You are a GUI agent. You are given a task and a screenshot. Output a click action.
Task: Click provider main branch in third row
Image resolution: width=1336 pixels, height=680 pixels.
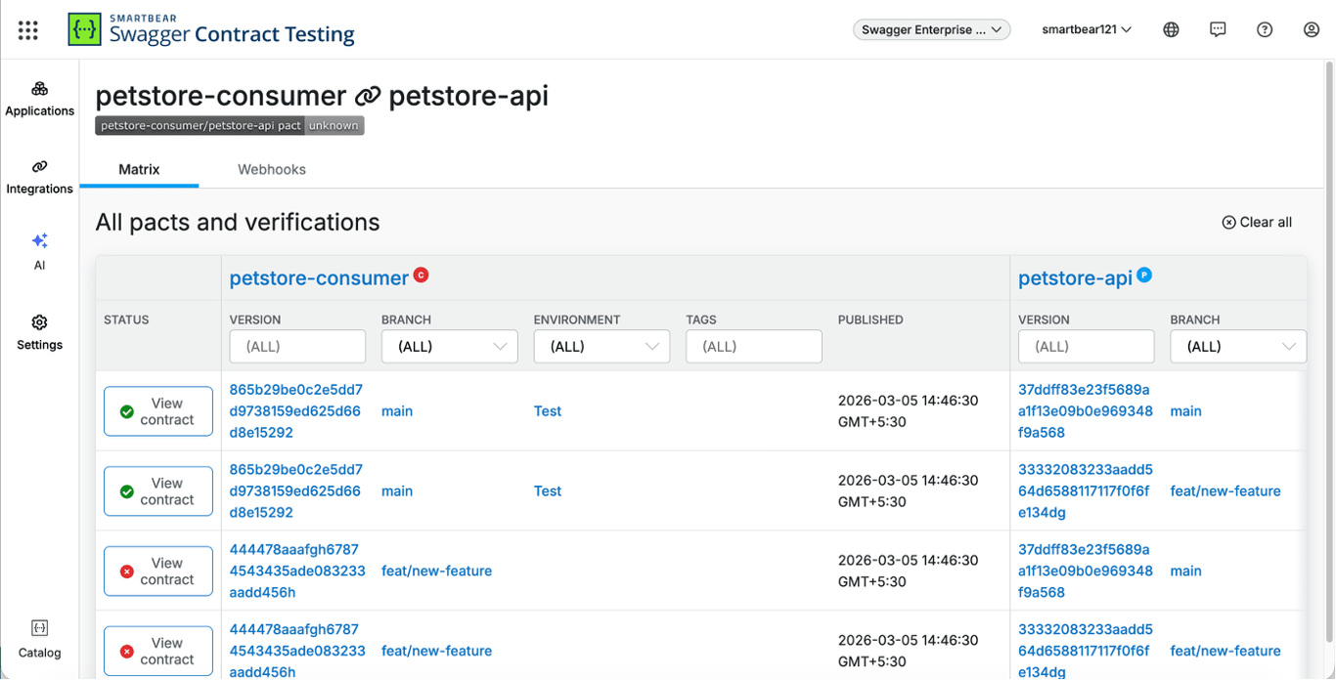[1186, 572]
